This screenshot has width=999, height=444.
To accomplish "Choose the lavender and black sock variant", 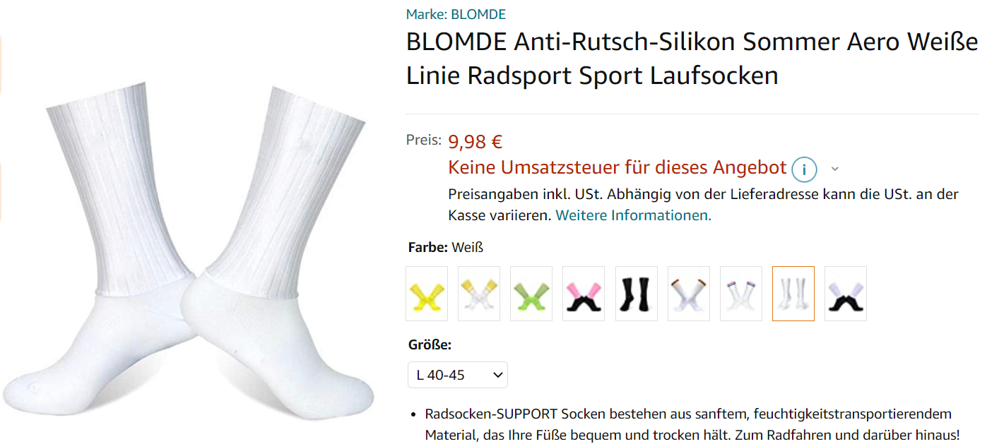I will pyautogui.click(x=846, y=294).
